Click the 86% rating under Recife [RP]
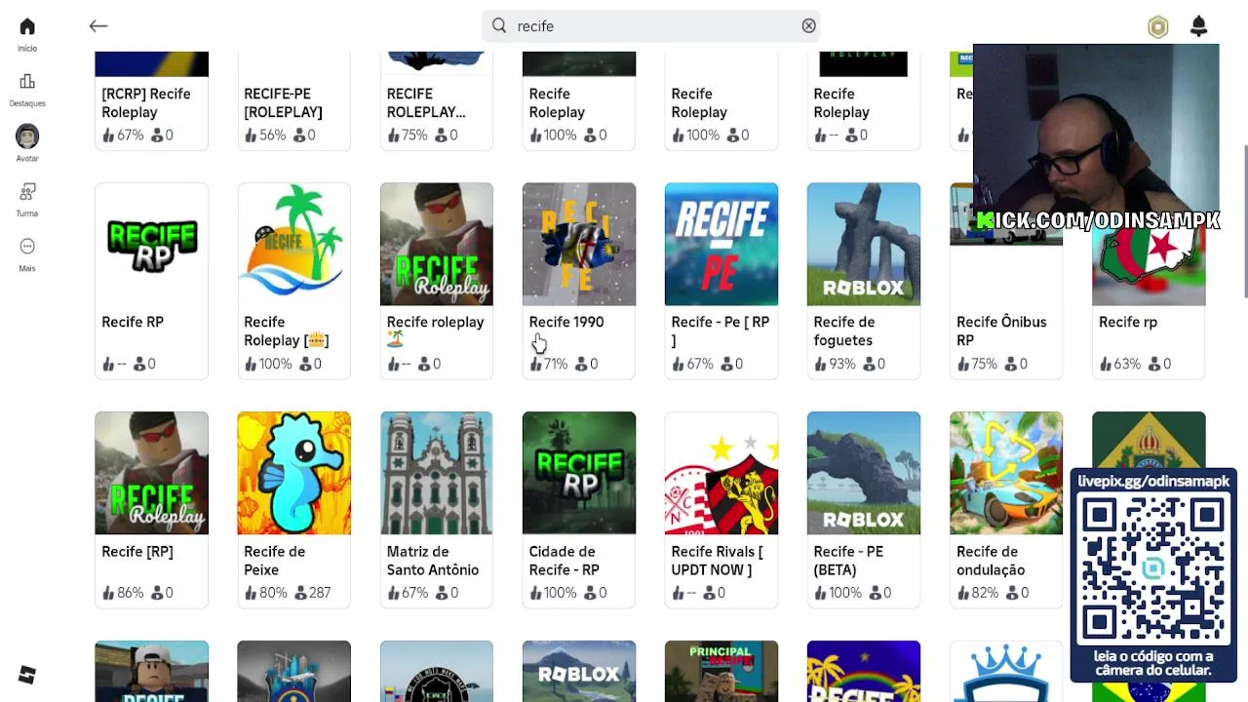The height and width of the screenshot is (702, 1248). [123, 593]
